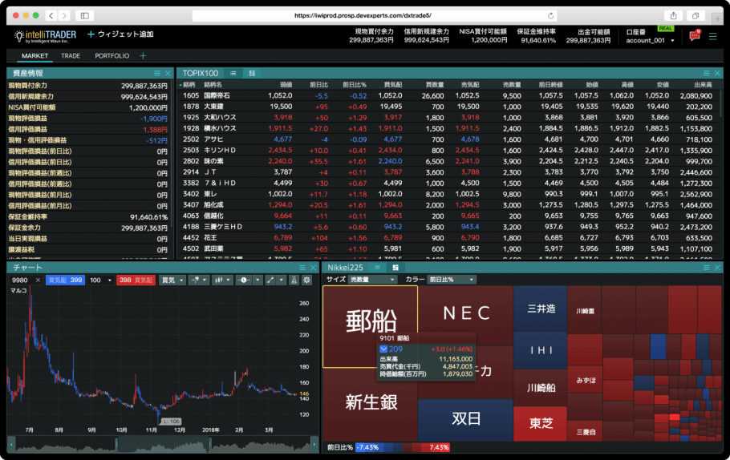
Task: Click the red 398 sell quote button
Action: (x=136, y=280)
